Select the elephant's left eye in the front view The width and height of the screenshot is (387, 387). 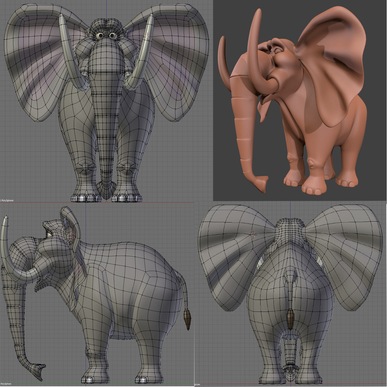(114, 35)
